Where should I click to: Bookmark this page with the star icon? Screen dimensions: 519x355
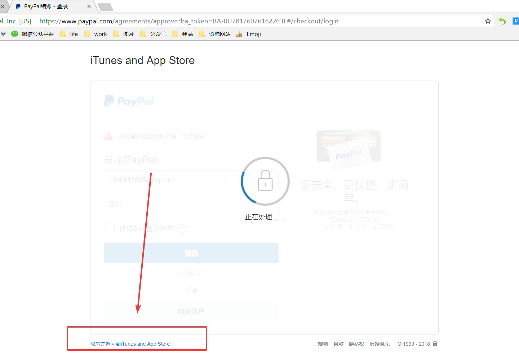click(x=488, y=21)
